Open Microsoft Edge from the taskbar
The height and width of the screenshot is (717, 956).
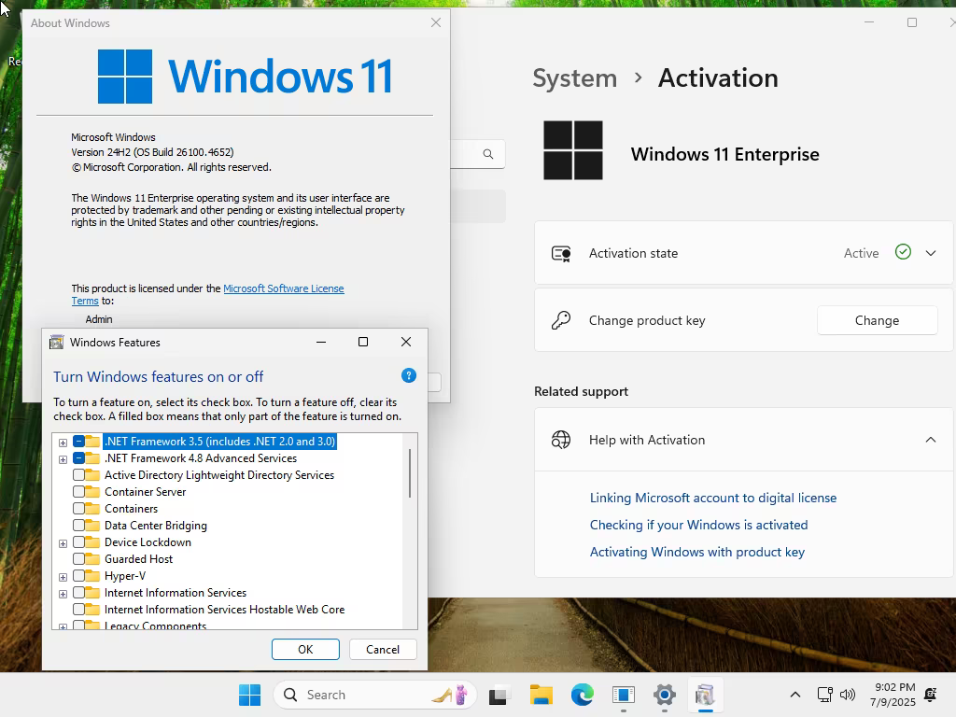pos(583,695)
